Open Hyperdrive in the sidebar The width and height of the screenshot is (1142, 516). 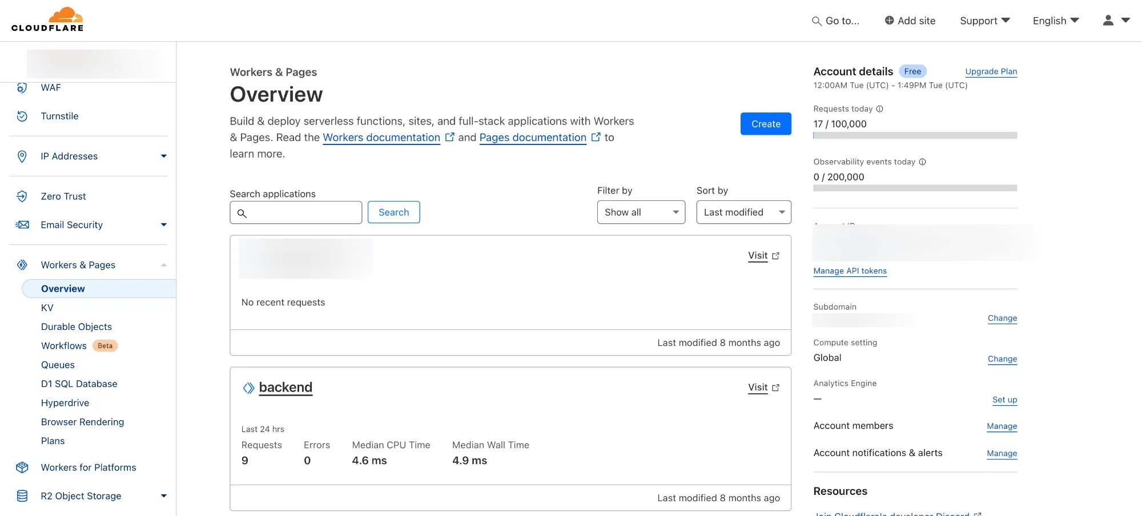(65, 403)
